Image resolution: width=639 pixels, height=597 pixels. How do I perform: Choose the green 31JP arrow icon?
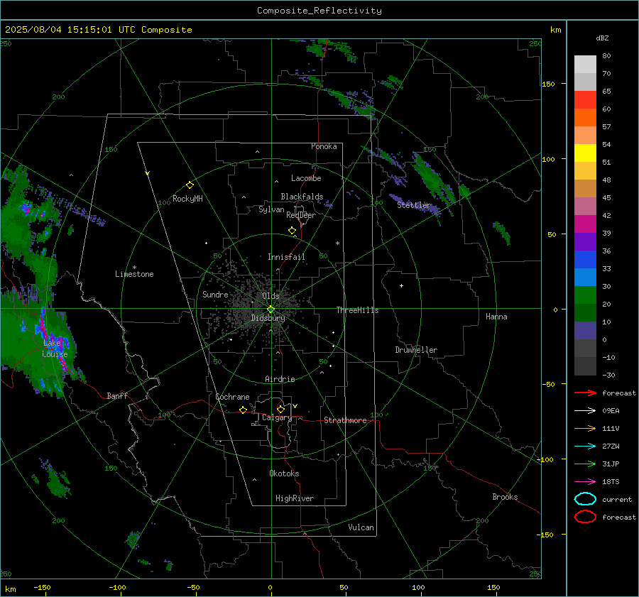(585, 464)
